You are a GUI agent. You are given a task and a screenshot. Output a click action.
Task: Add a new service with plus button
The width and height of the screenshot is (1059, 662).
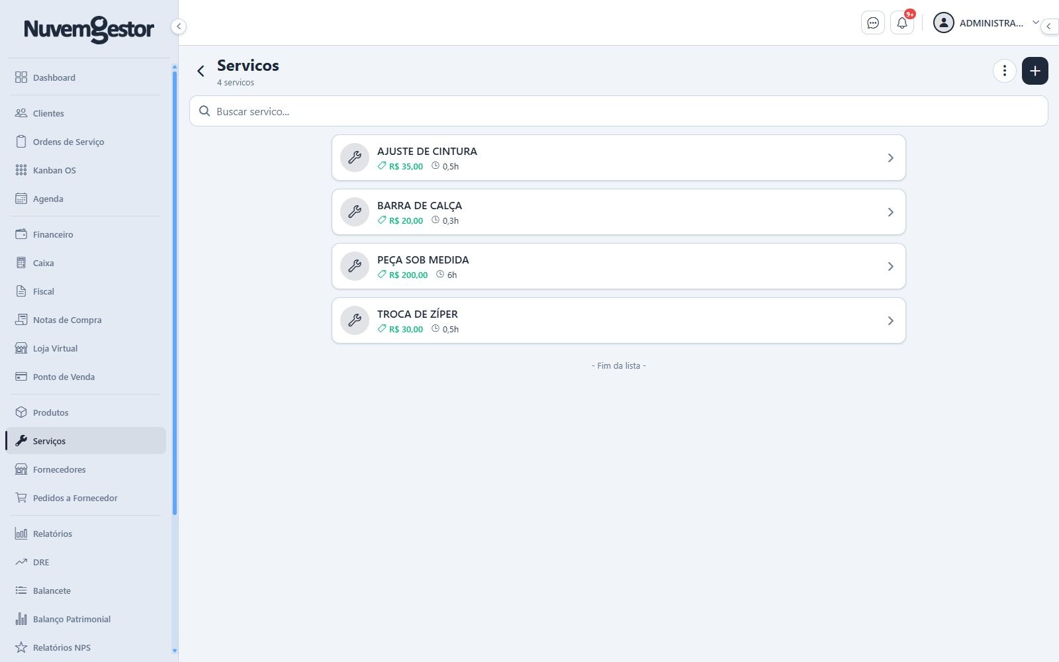tap(1035, 71)
